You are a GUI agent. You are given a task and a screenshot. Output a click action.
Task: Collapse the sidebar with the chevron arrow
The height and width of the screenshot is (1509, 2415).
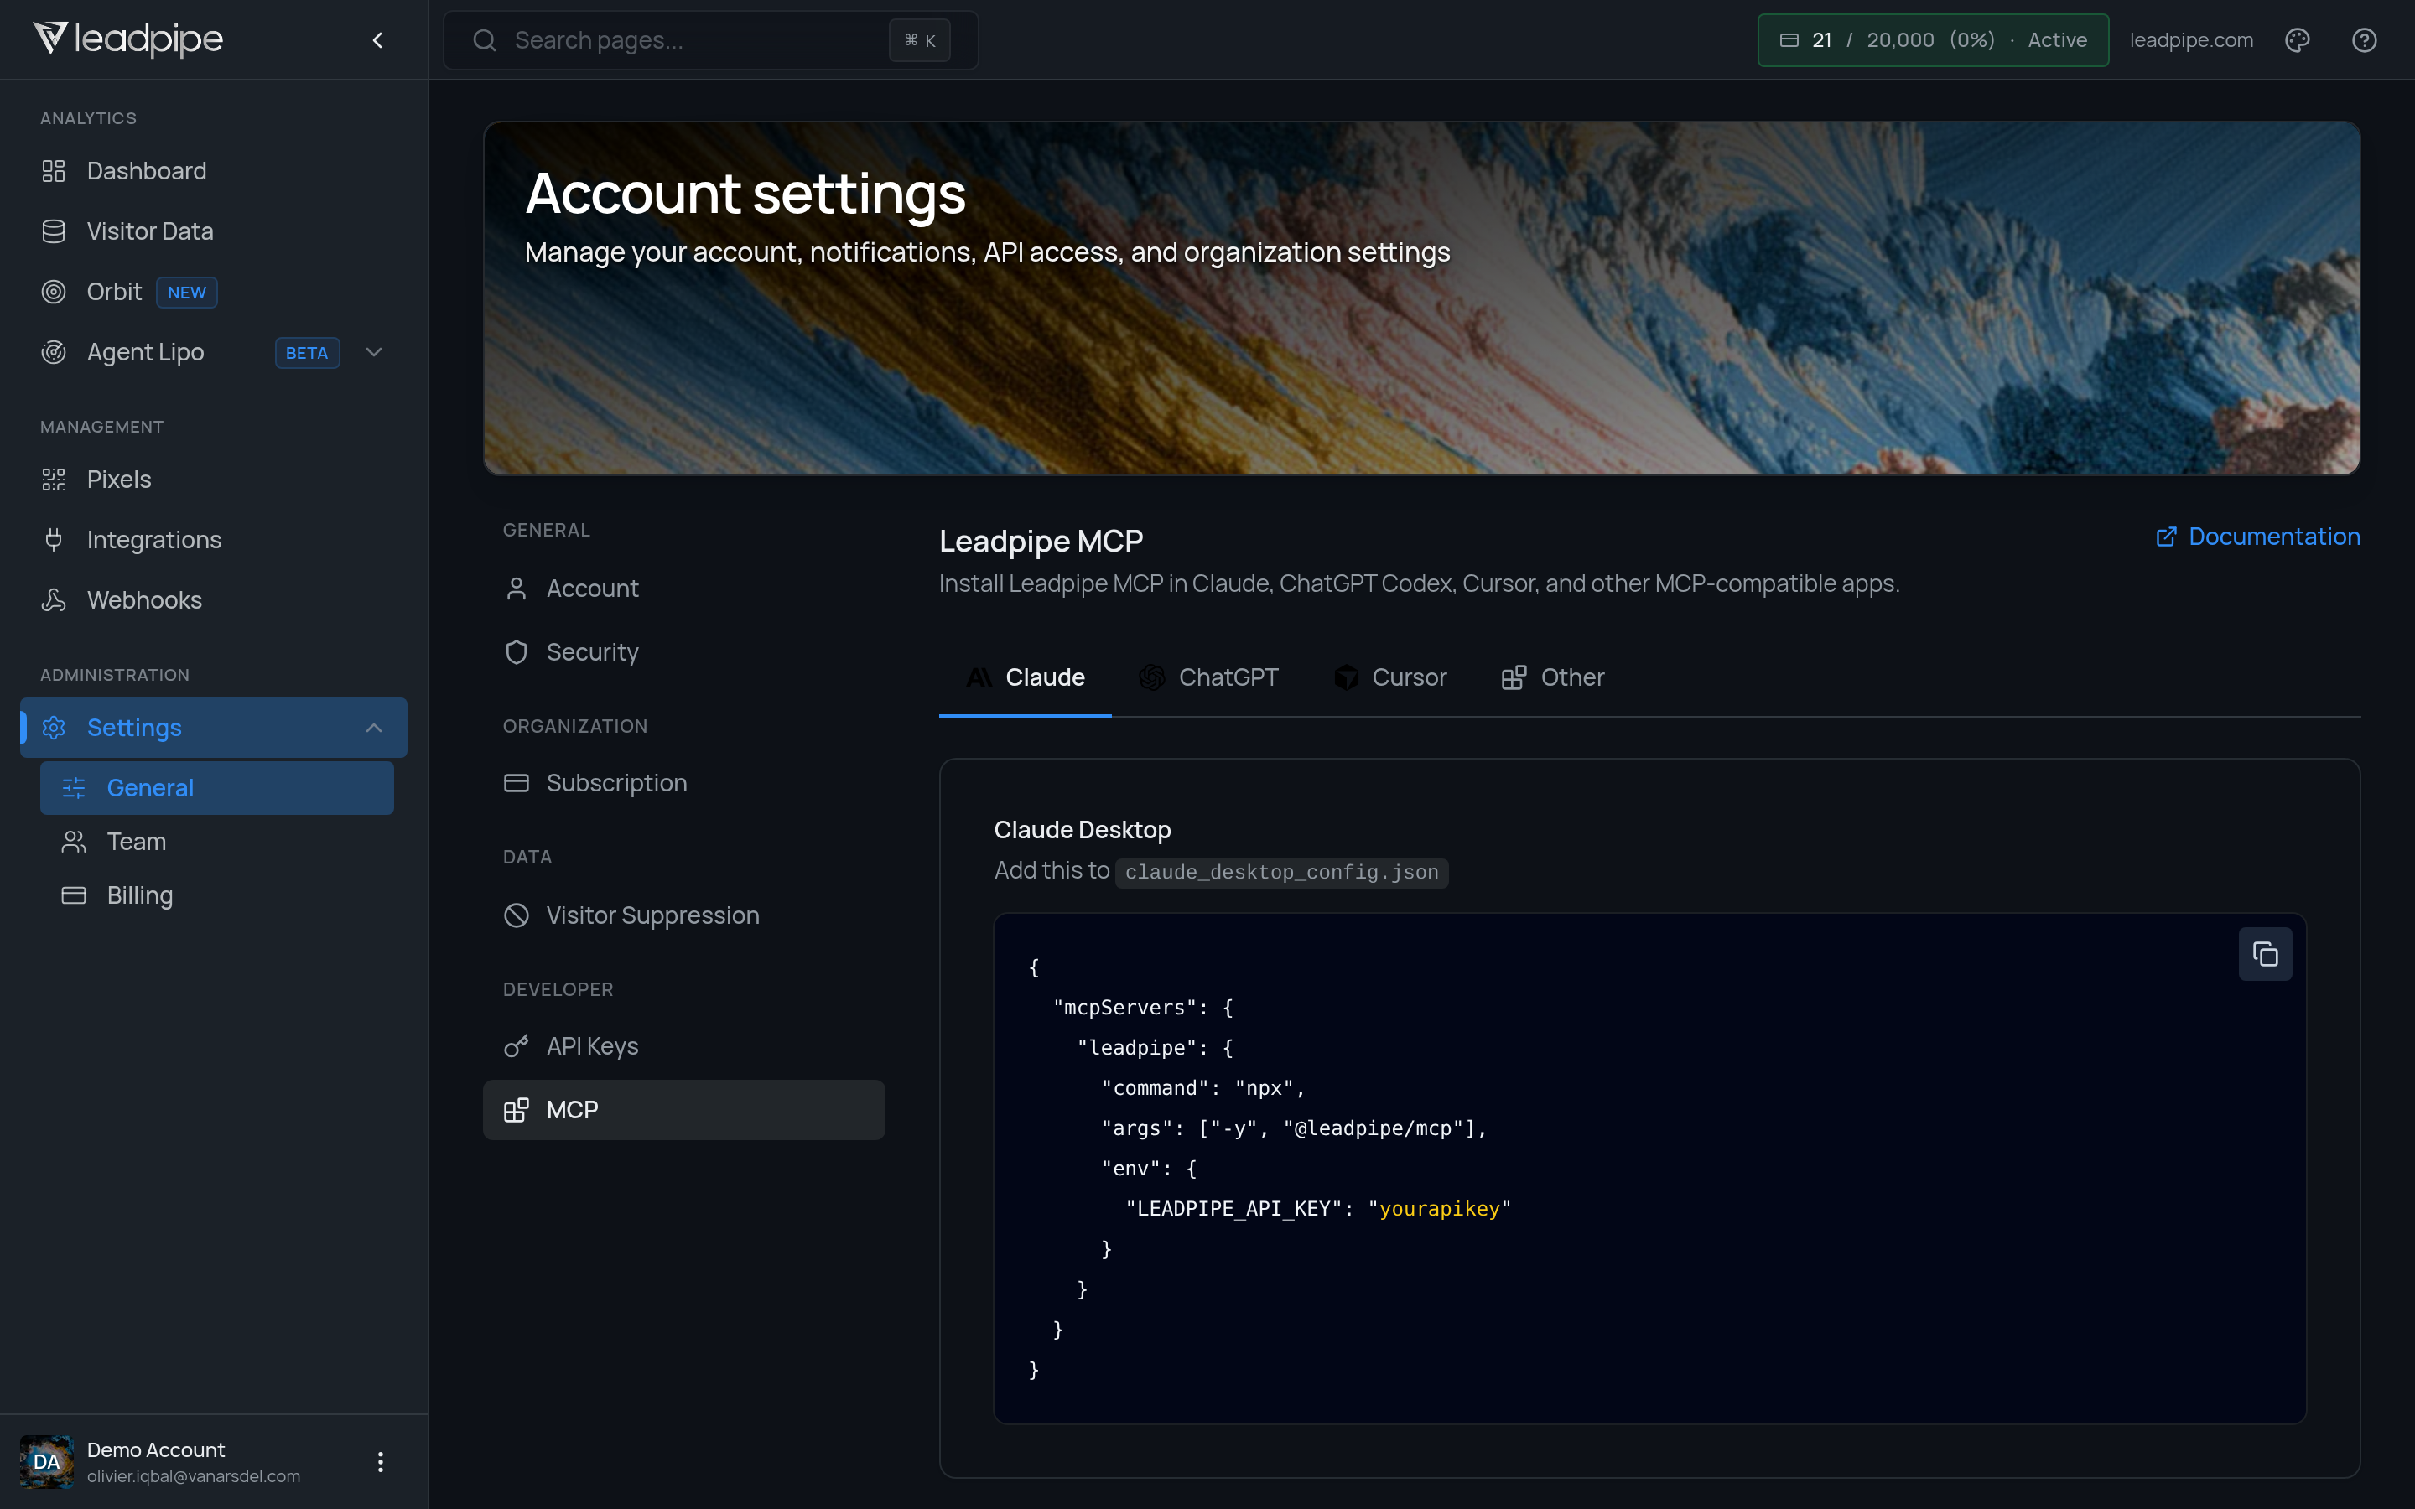377,40
